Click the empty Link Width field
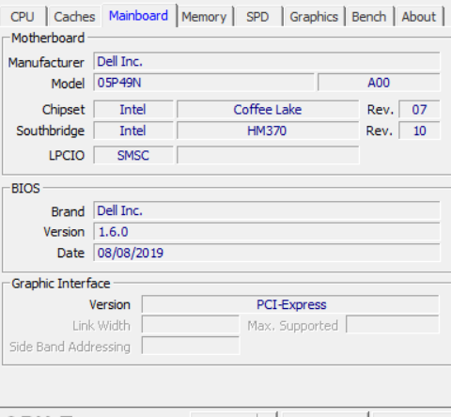The height and width of the screenshot is (417, 451). [191, 325]
